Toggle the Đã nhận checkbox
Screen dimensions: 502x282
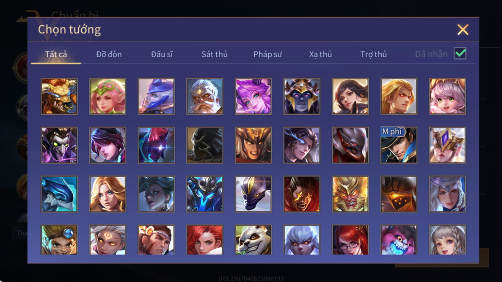coord(460,53)
